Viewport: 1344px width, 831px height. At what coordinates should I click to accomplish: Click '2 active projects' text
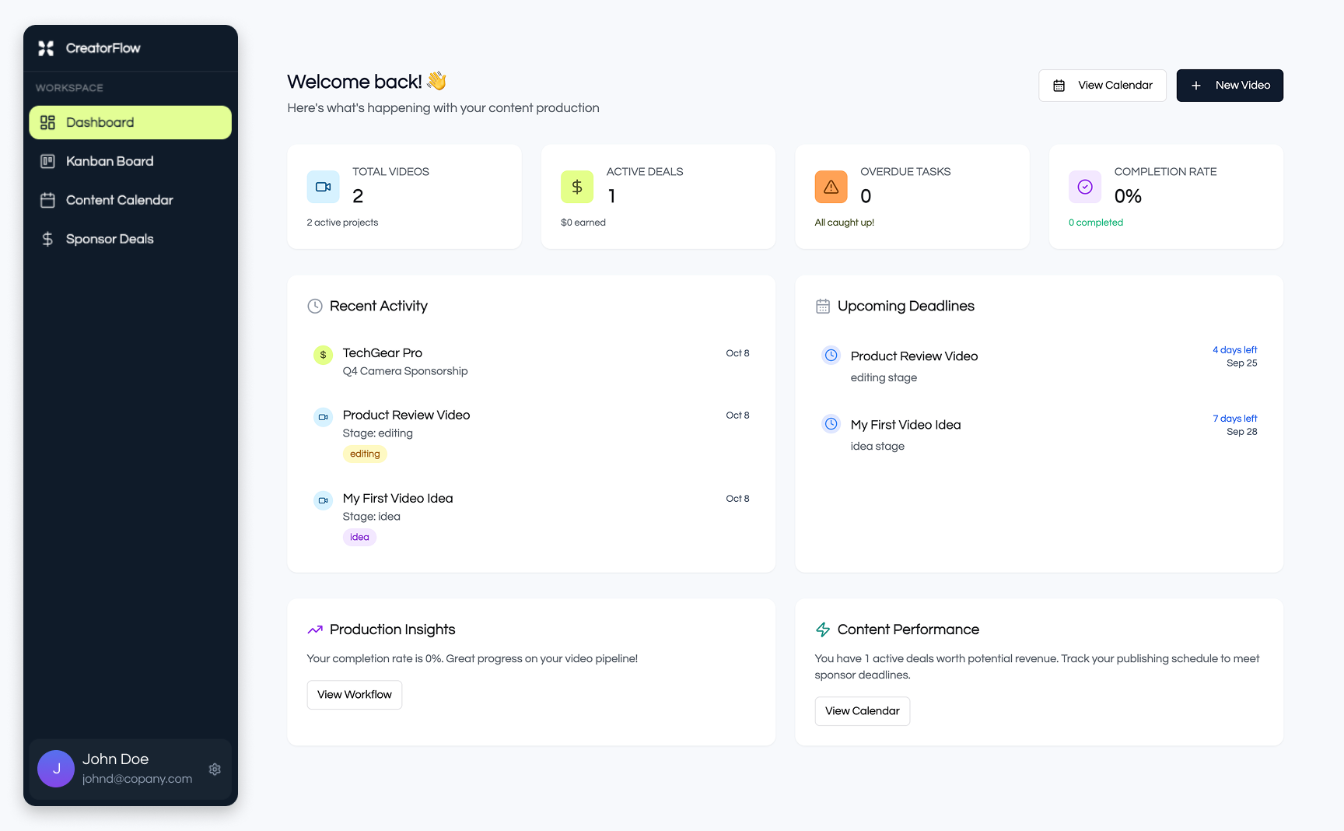342,223
